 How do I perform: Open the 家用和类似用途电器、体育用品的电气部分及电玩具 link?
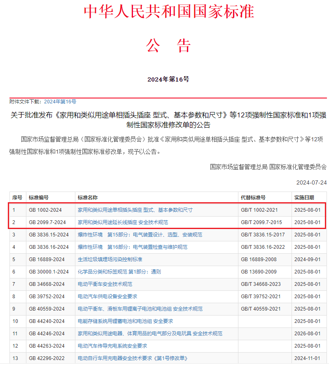(x=150, y=334)
